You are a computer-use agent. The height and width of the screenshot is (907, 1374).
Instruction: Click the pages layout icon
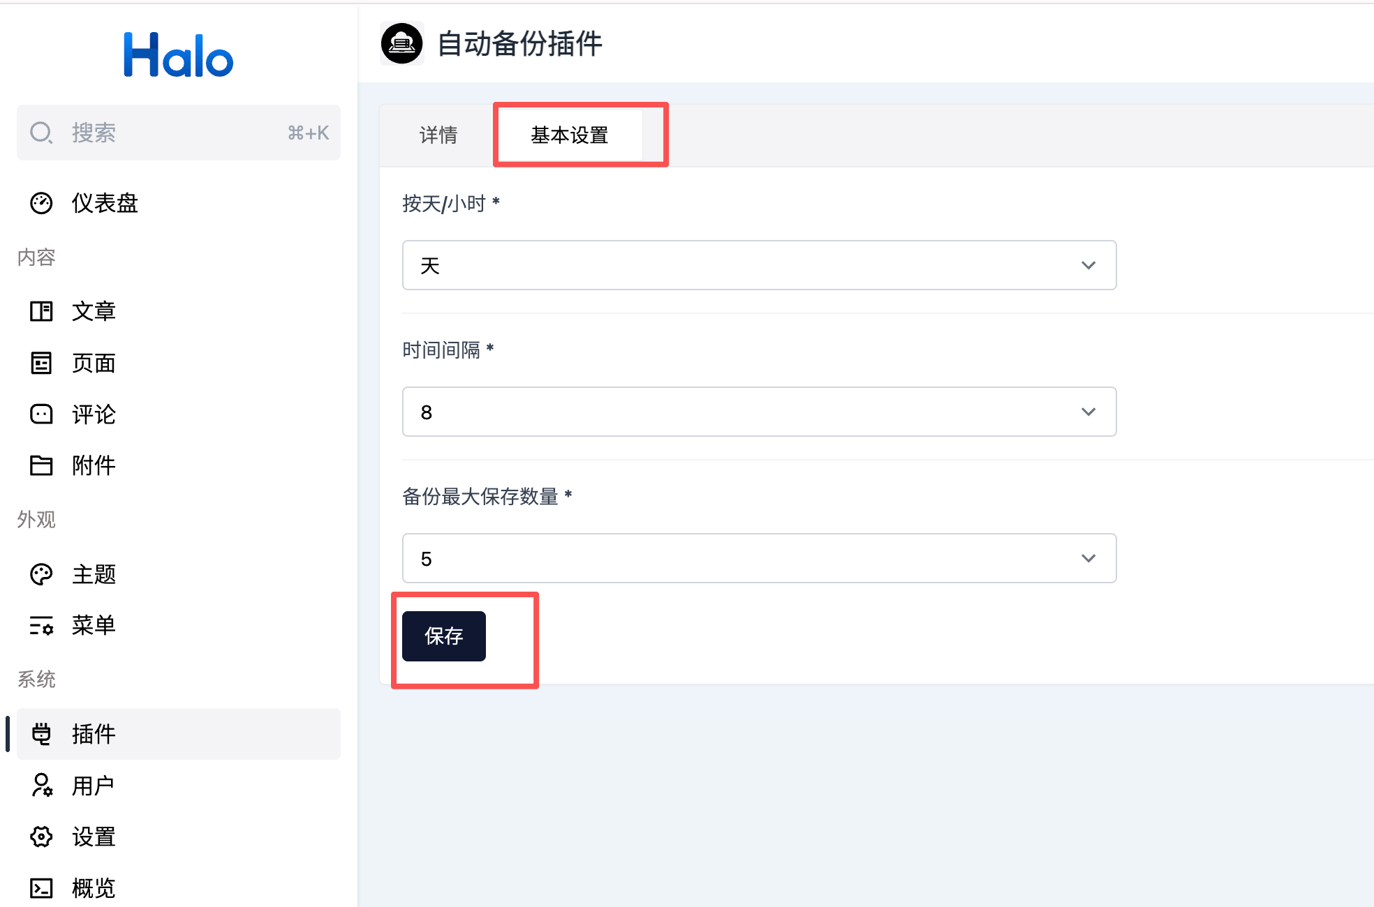coord(41,363)
